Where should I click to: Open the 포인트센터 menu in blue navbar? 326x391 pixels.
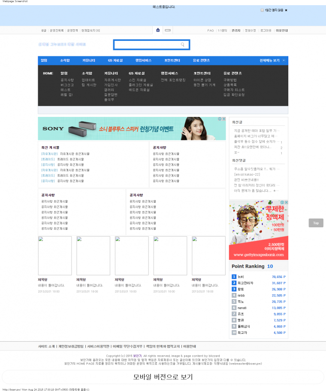click(x=172, y=61)
